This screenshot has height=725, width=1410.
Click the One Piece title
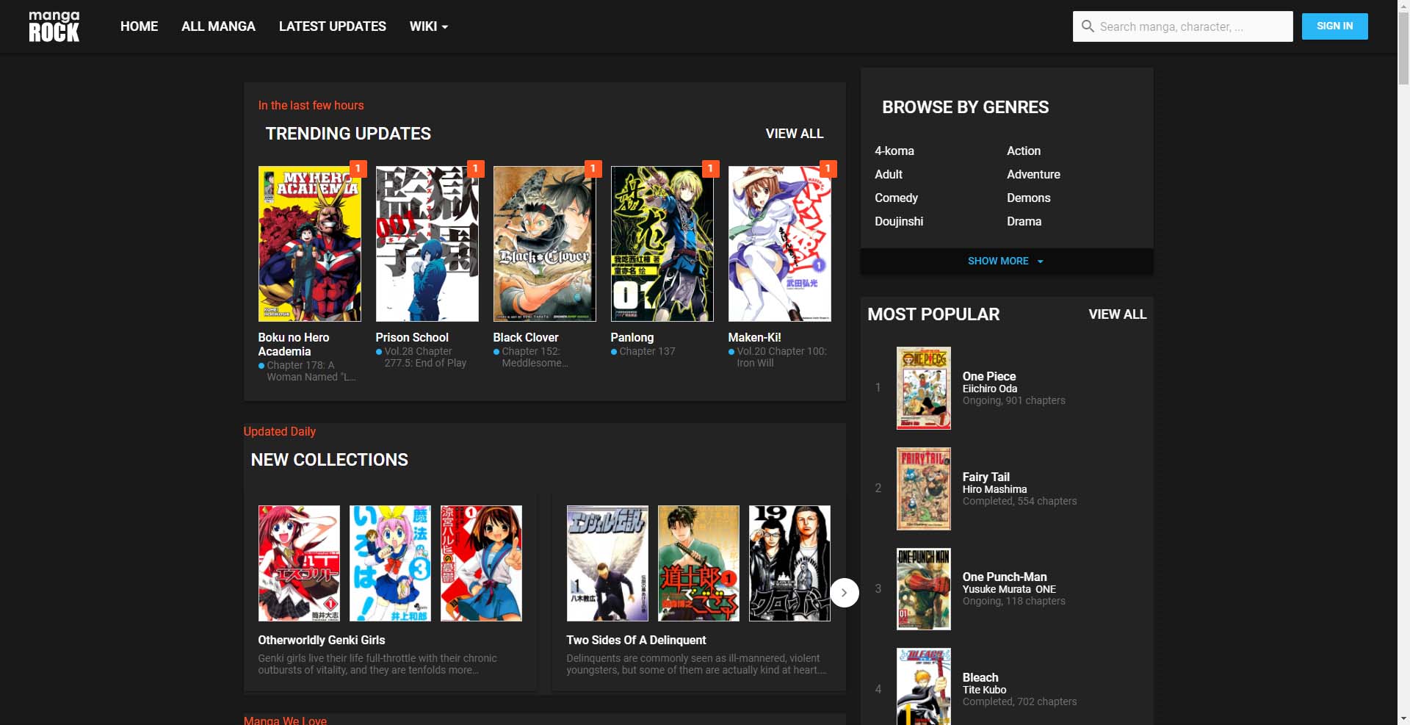coord(989,376)
